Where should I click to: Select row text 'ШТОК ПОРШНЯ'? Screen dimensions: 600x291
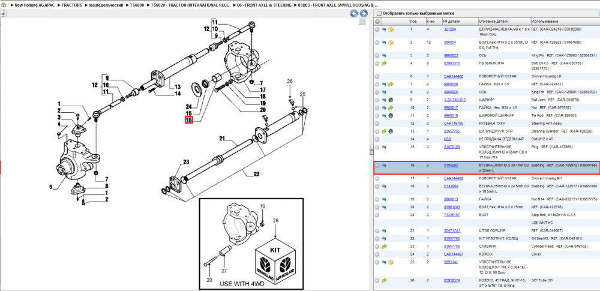click(493, 231)
